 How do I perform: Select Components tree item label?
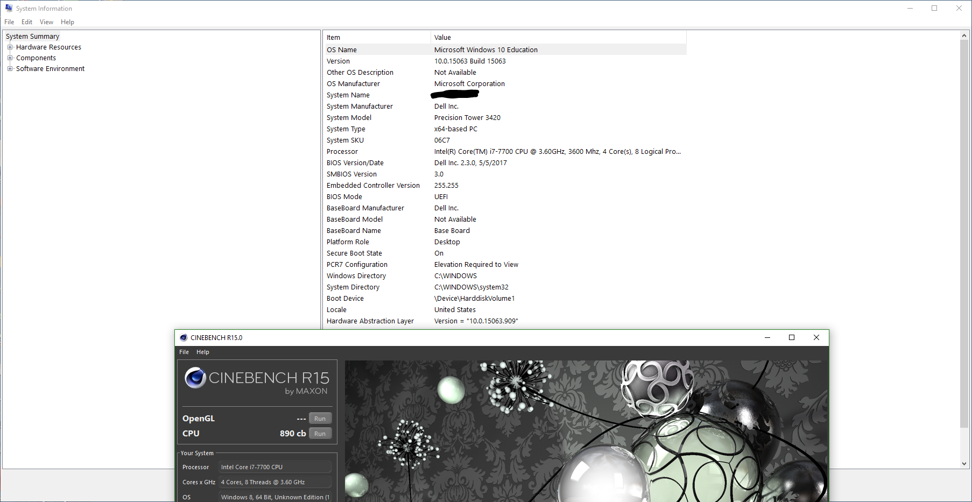pos(36,58)
